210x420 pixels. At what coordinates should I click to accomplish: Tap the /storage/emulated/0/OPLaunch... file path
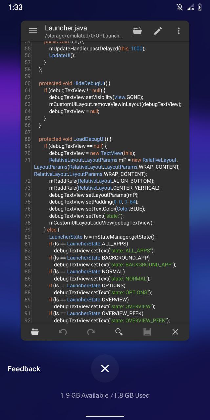[x=84, y=36]
